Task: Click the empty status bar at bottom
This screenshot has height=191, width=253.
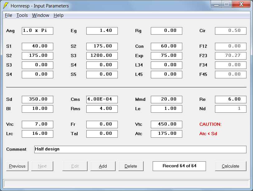Action: tap(126, 184)
